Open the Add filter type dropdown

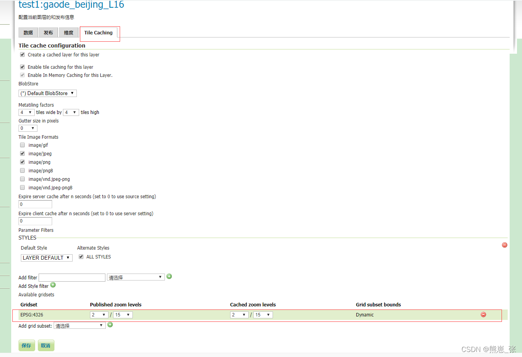tap(136, 277)
